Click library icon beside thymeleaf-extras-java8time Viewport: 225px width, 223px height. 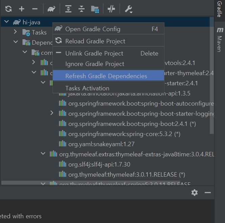click(x=53, y=154)
